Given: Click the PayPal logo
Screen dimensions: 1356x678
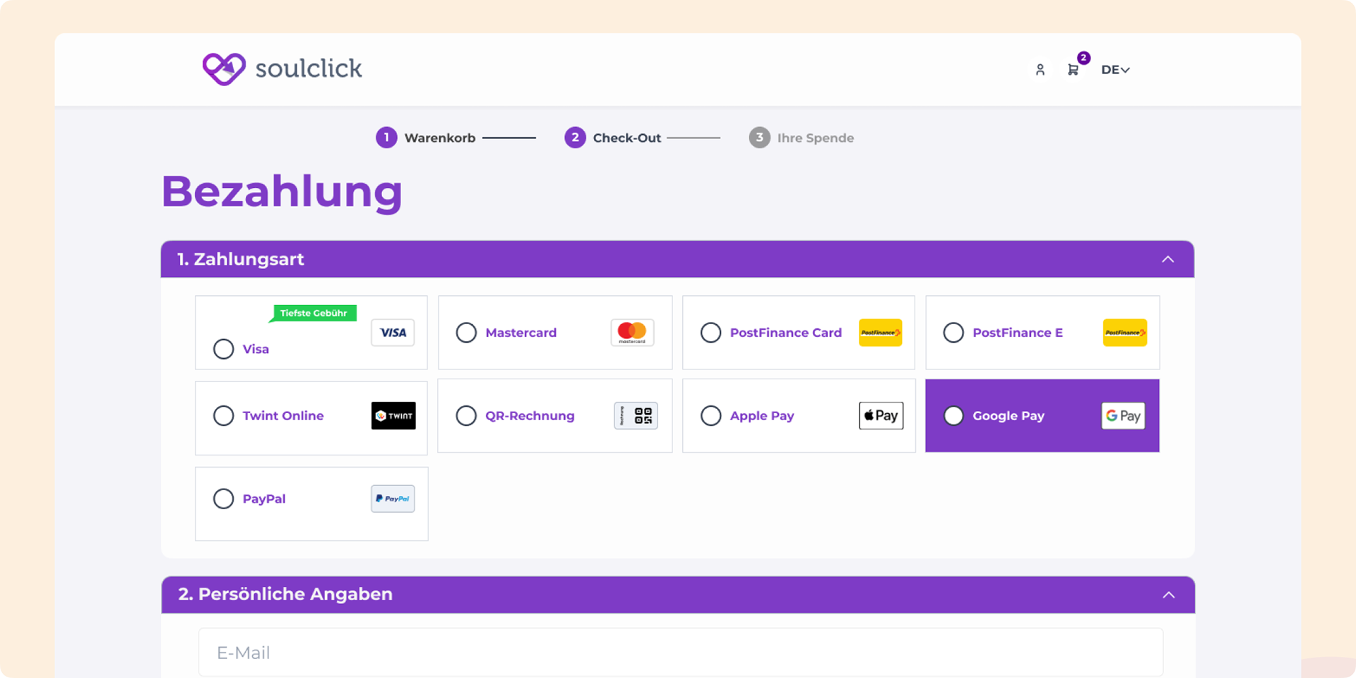Looking at the screenshot, I should [x=393, y=499].
